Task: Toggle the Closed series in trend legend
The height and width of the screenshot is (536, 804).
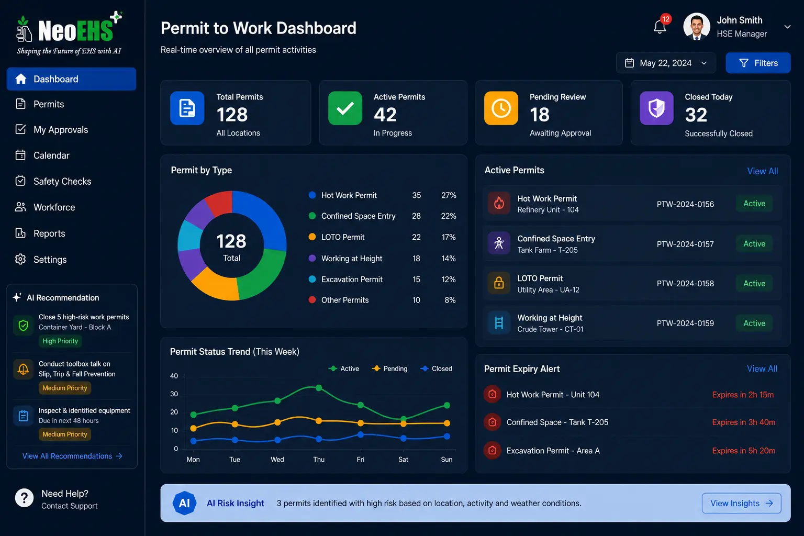Action: [436, 368]
